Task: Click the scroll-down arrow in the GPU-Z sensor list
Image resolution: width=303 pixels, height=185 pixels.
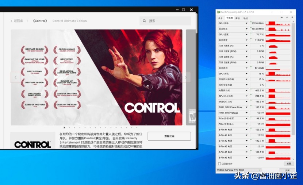Action: point(293,159)
